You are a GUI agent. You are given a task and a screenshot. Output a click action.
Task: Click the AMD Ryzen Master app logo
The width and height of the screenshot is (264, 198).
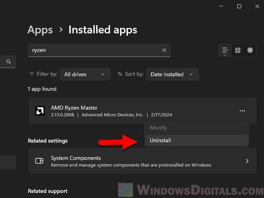tap(40, 111)
